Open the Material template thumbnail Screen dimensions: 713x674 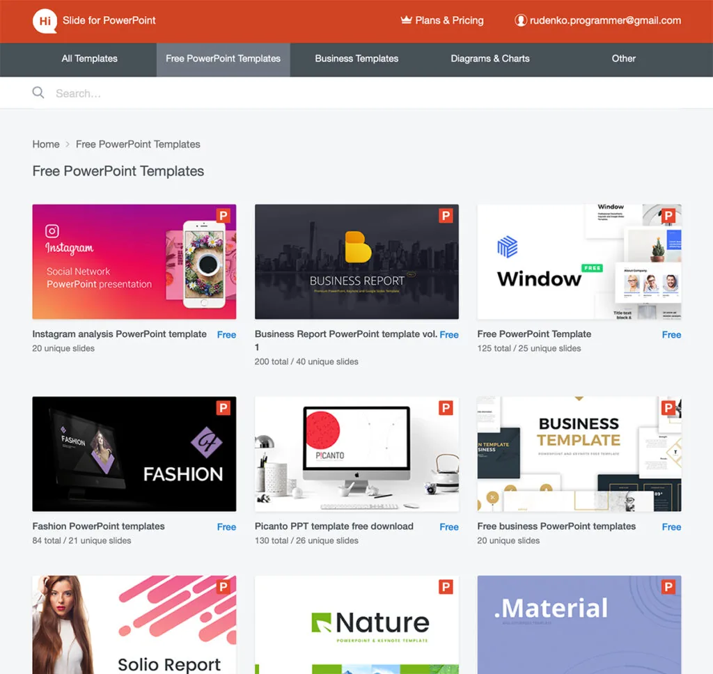tap(579, 625)
